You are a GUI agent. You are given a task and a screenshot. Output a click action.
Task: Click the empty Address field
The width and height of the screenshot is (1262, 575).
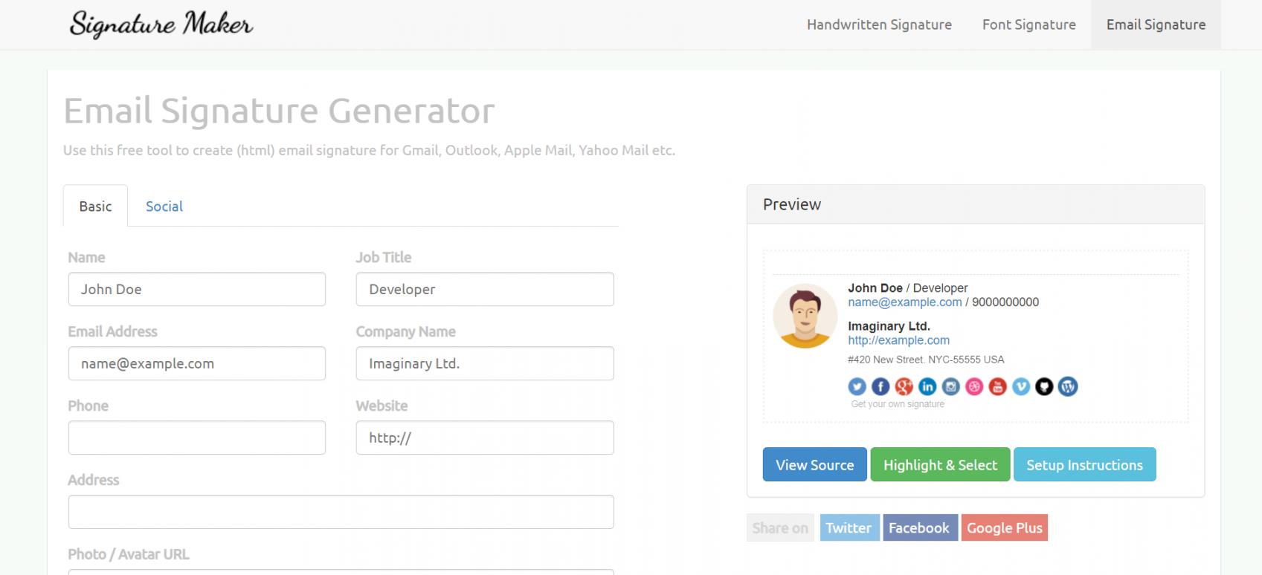(341, 512)
